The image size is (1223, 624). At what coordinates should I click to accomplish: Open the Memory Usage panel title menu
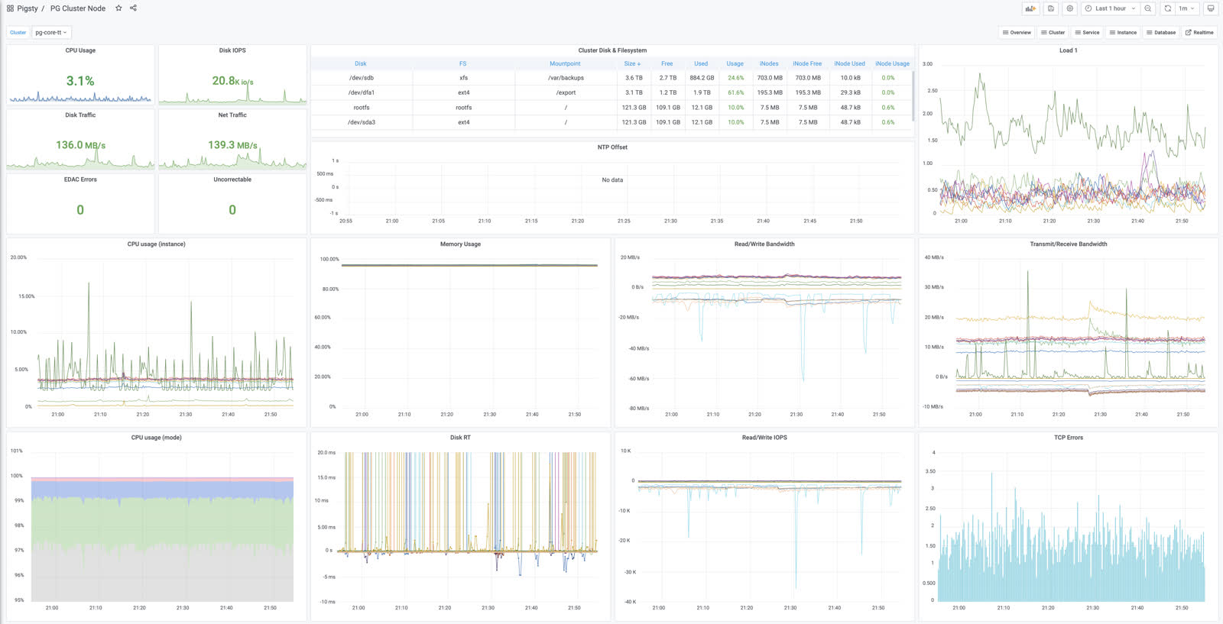pyautogui.click(x=460, y=244)
